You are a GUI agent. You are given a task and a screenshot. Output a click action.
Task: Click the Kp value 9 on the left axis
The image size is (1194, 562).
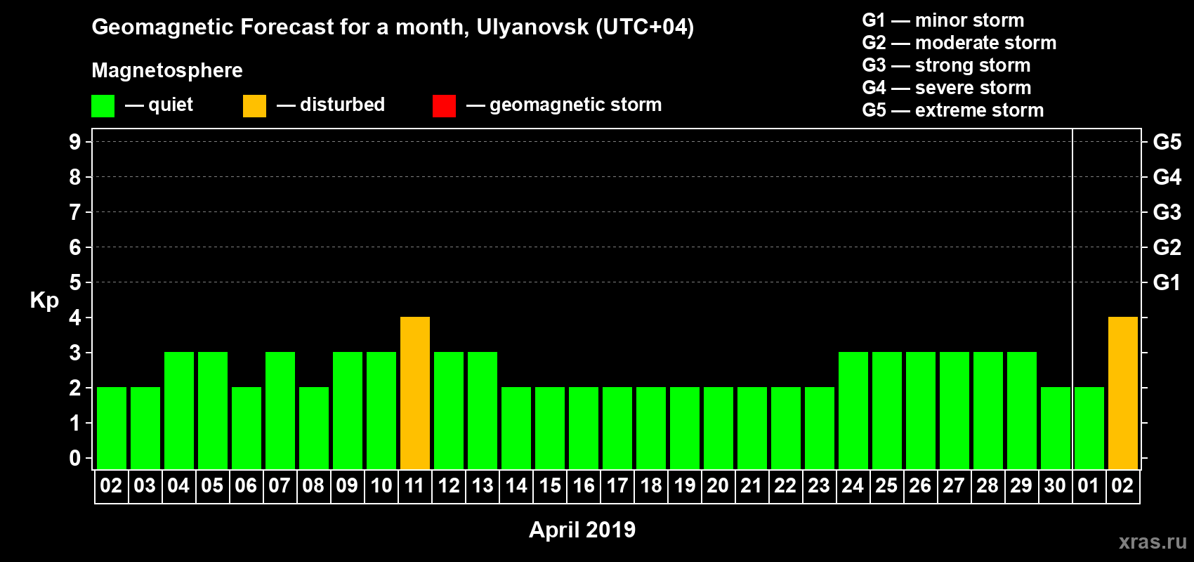coord(75,142)
